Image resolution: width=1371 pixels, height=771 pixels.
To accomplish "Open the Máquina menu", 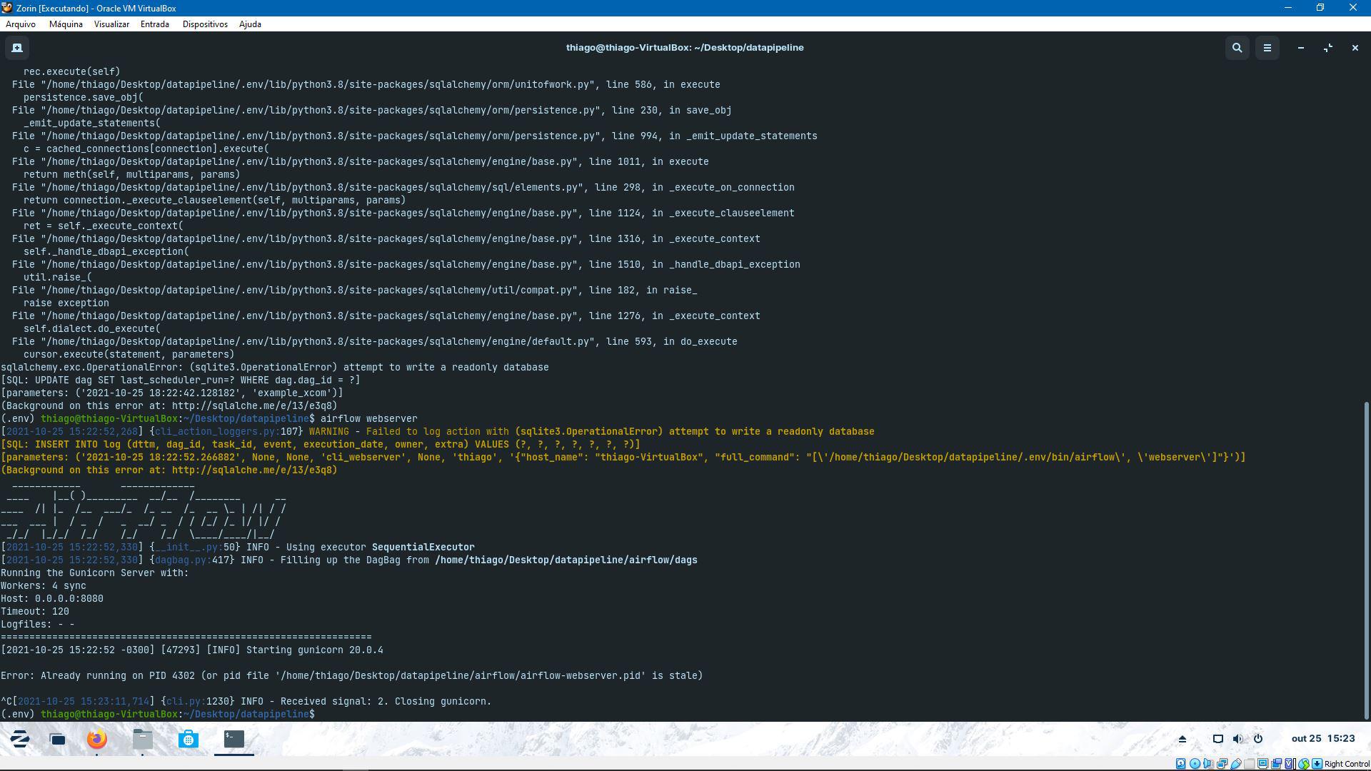I will [66, 24].
